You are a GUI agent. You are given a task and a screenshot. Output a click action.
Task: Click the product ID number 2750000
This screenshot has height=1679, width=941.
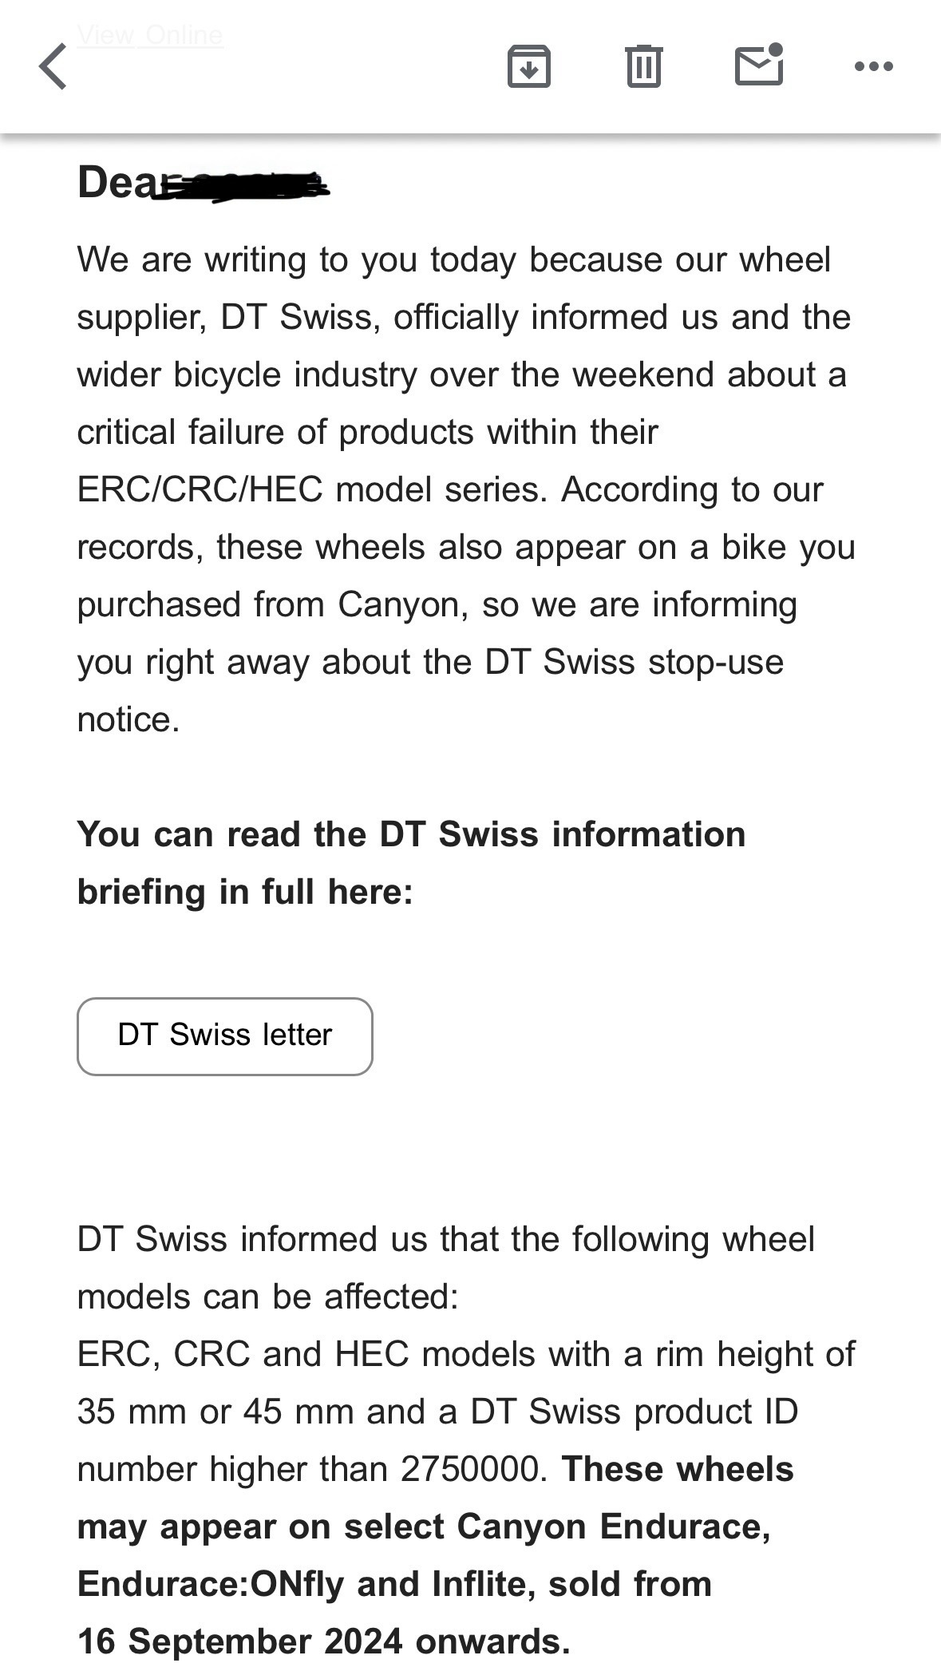(x=473, y=1469)
